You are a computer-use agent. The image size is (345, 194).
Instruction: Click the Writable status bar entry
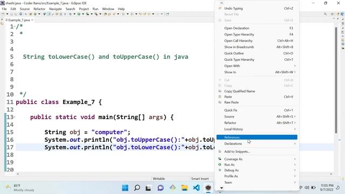[158, 178]
